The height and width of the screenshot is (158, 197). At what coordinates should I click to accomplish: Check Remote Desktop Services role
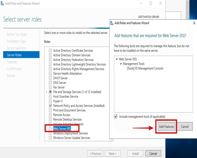click(50, 120)
